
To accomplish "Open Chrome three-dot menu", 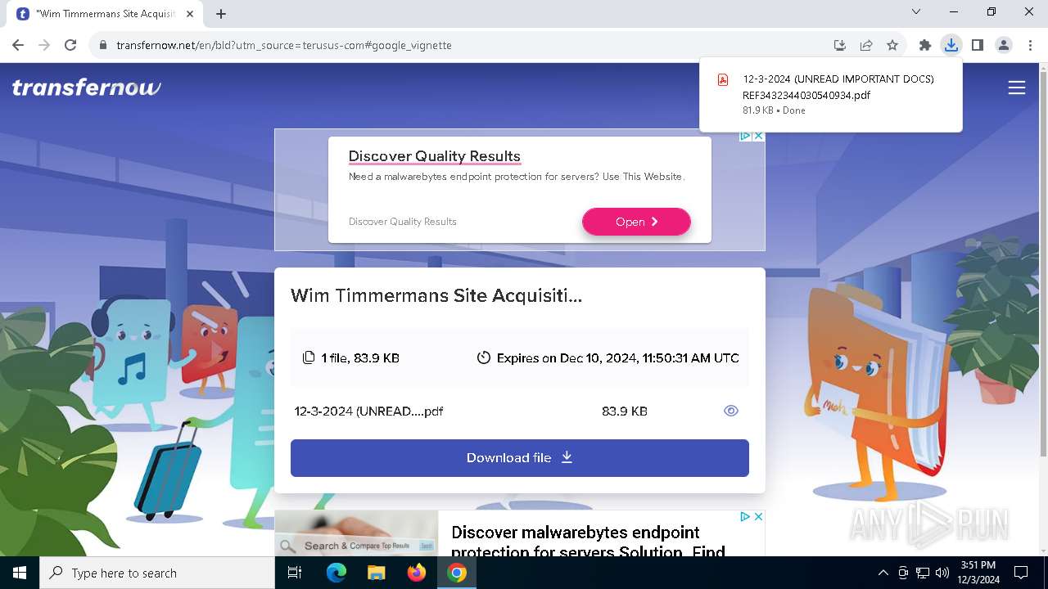I will (x=1030, y=45).
